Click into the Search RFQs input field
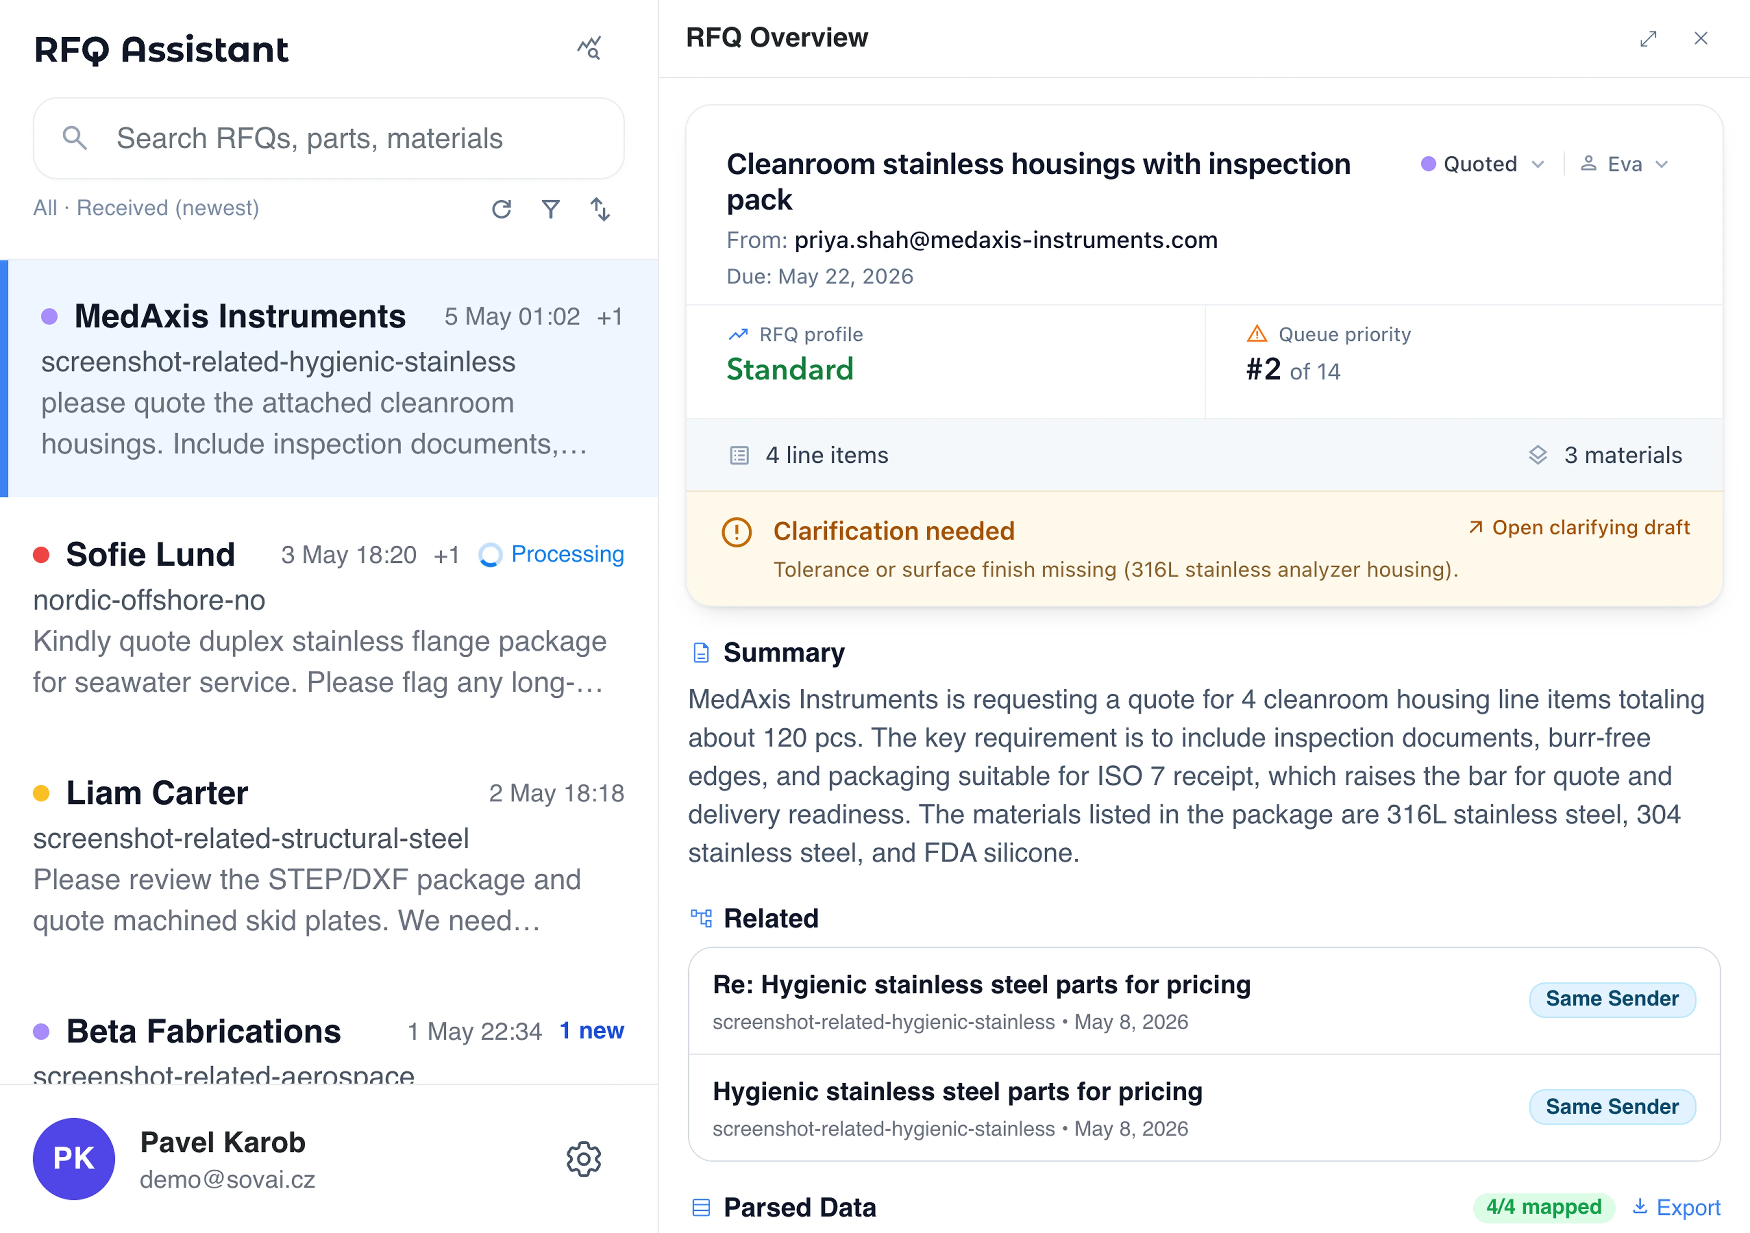Image resolution: width=1750 pixels, height=1233 pixels. (x=329, y=138)
